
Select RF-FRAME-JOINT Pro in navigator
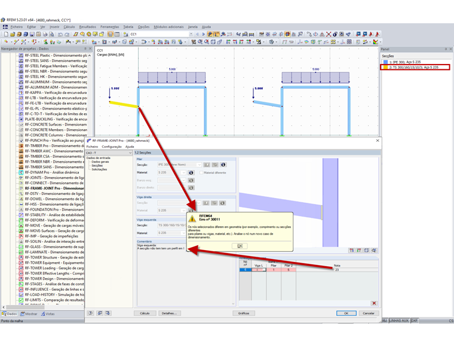tap(54, 188)
